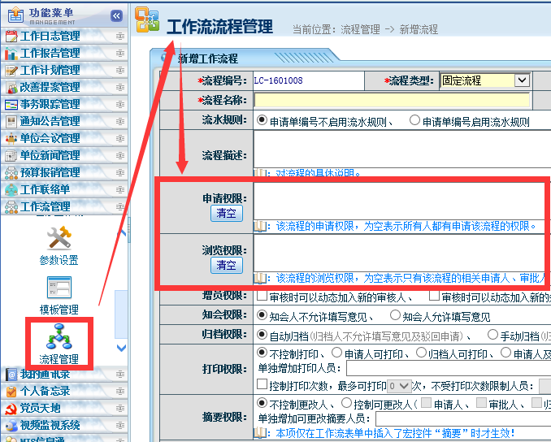Open 预算报销管理 in the sidebar menu
The image size is (551, 442).
click(x=50, y=172)
